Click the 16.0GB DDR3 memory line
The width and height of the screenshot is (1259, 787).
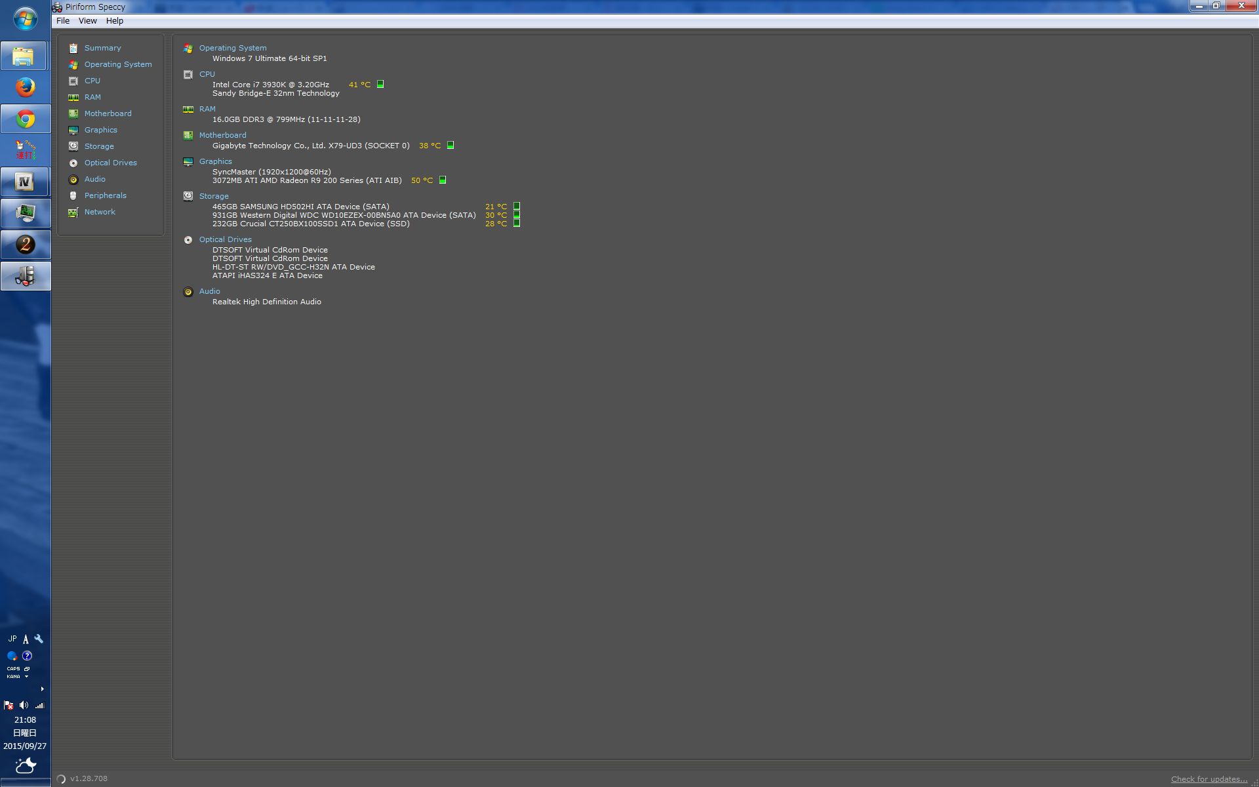287,119
